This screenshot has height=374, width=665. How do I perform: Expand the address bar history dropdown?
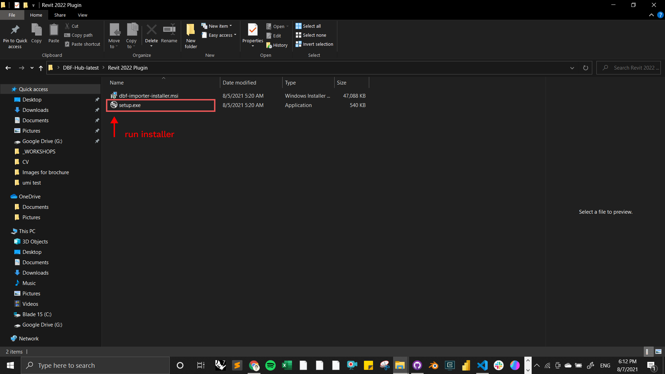tap(572, 68)
